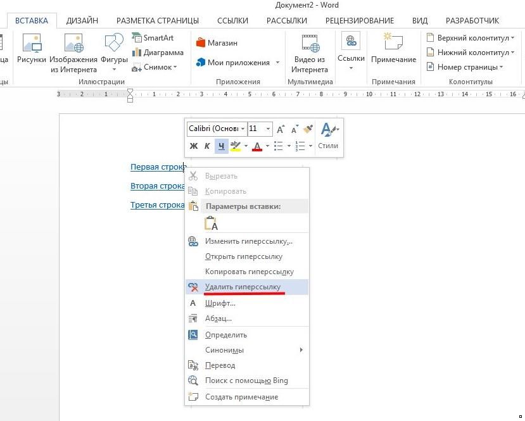This screenshot has height=421, width=525.
Task: Open Верхний колонтитул header dropdown
Action: click(x=471, y=38)
